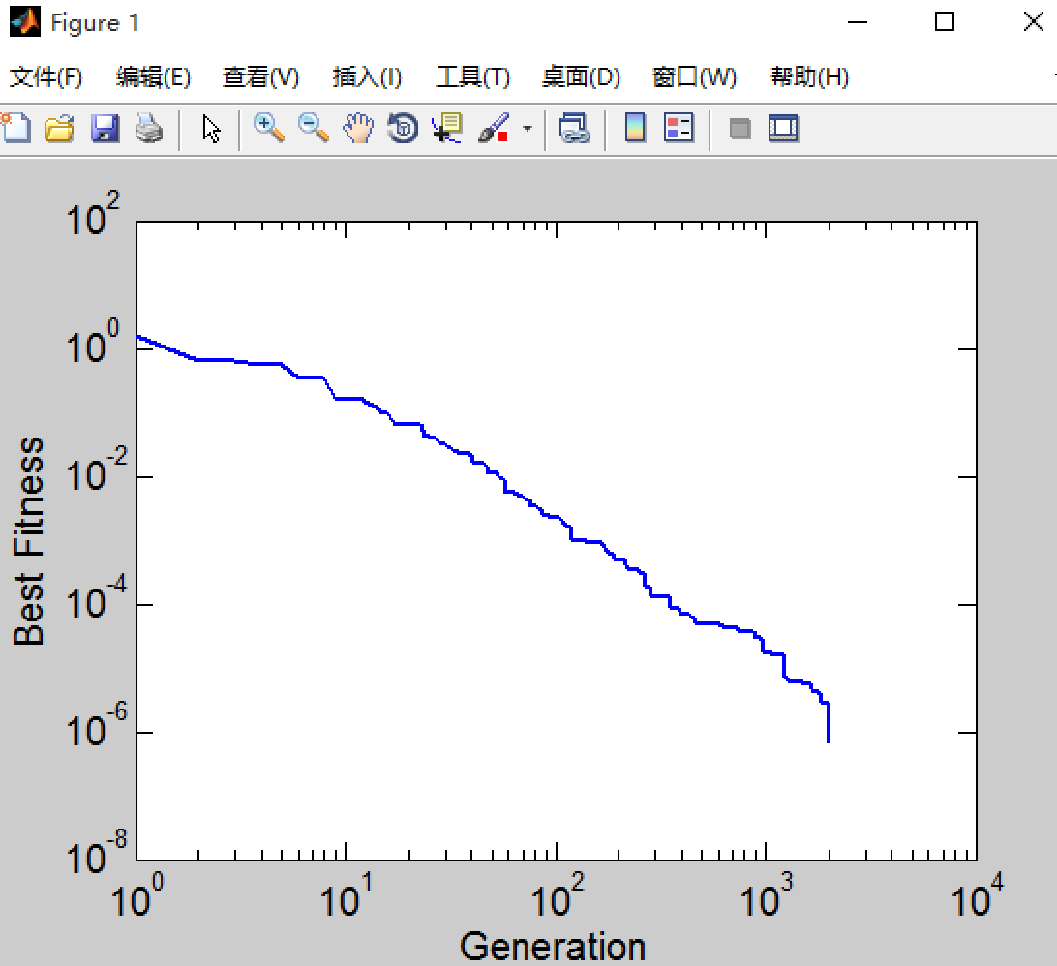Insert a legend using the toolbar icon

679,128
